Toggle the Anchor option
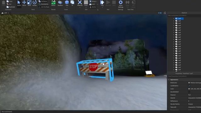This screenshot has width=201, height=113. tap(93, 7)
